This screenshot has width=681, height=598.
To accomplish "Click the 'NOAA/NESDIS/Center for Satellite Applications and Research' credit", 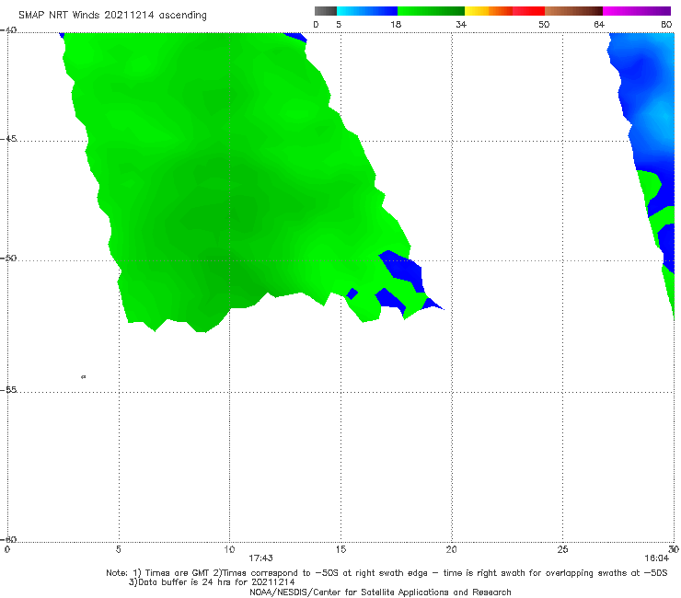I will coord(380,592).
